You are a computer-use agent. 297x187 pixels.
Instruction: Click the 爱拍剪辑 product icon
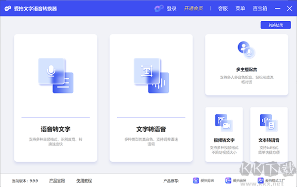coord(196,181)
